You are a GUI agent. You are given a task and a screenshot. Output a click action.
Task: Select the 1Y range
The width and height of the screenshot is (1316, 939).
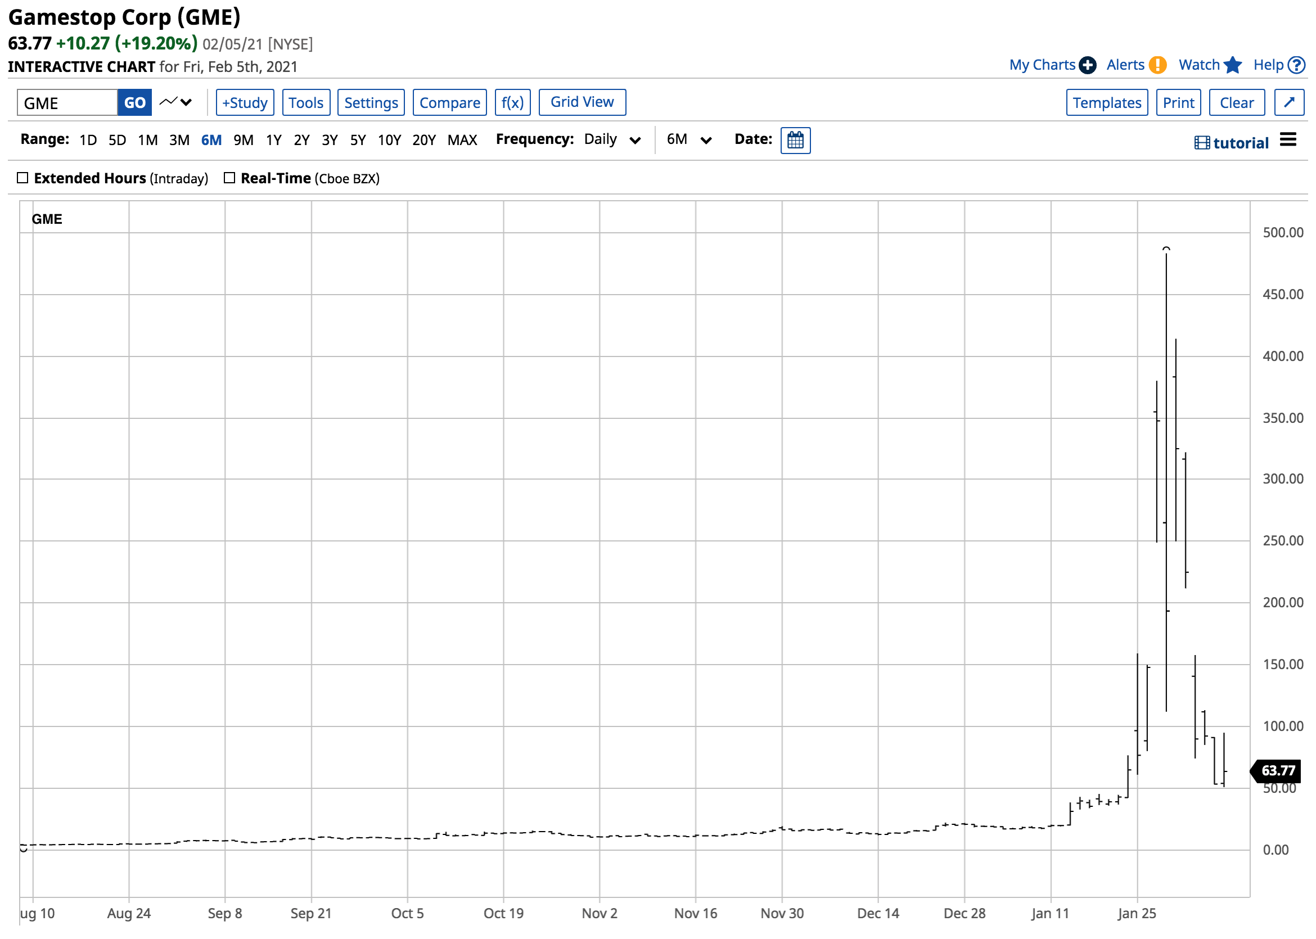tap(273, 140)
